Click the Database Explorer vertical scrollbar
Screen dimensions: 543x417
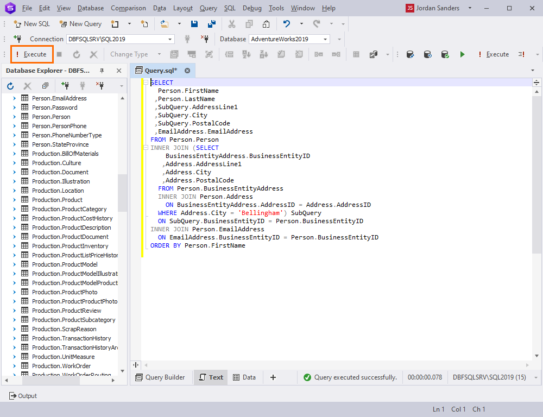[x=122, y=193]
